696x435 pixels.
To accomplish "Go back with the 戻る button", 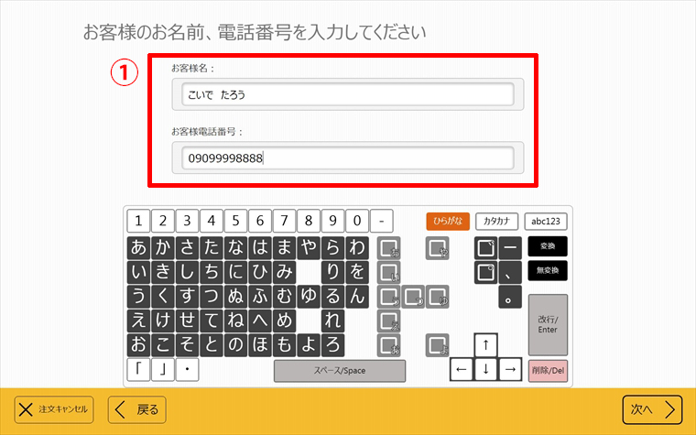I will [137, 409].
